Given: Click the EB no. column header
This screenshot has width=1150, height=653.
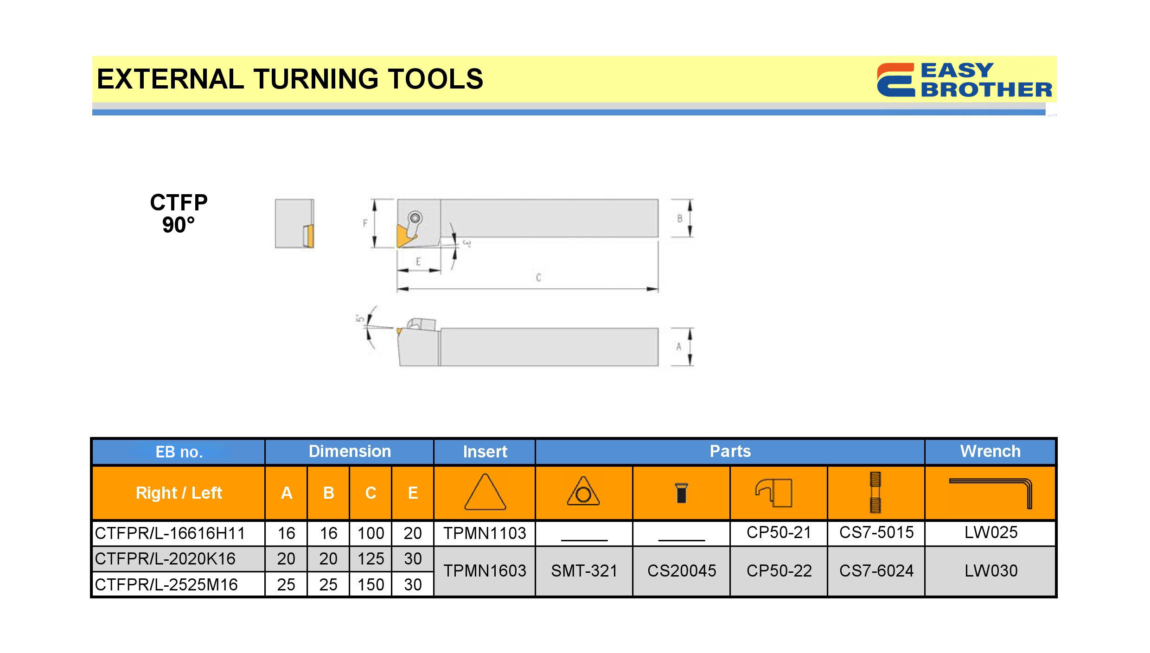Looking at the screenshot, I should pos(179,452).
